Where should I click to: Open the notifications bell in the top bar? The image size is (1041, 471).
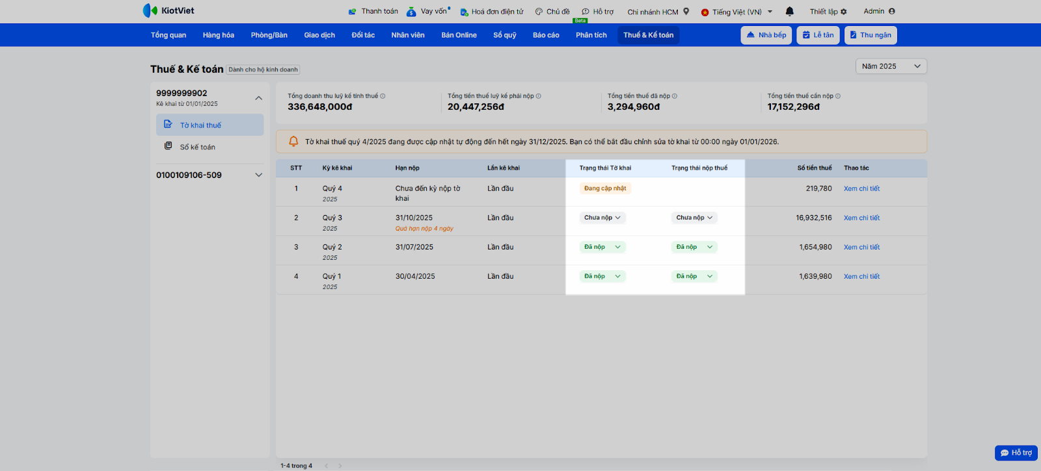tap(789, 11)
